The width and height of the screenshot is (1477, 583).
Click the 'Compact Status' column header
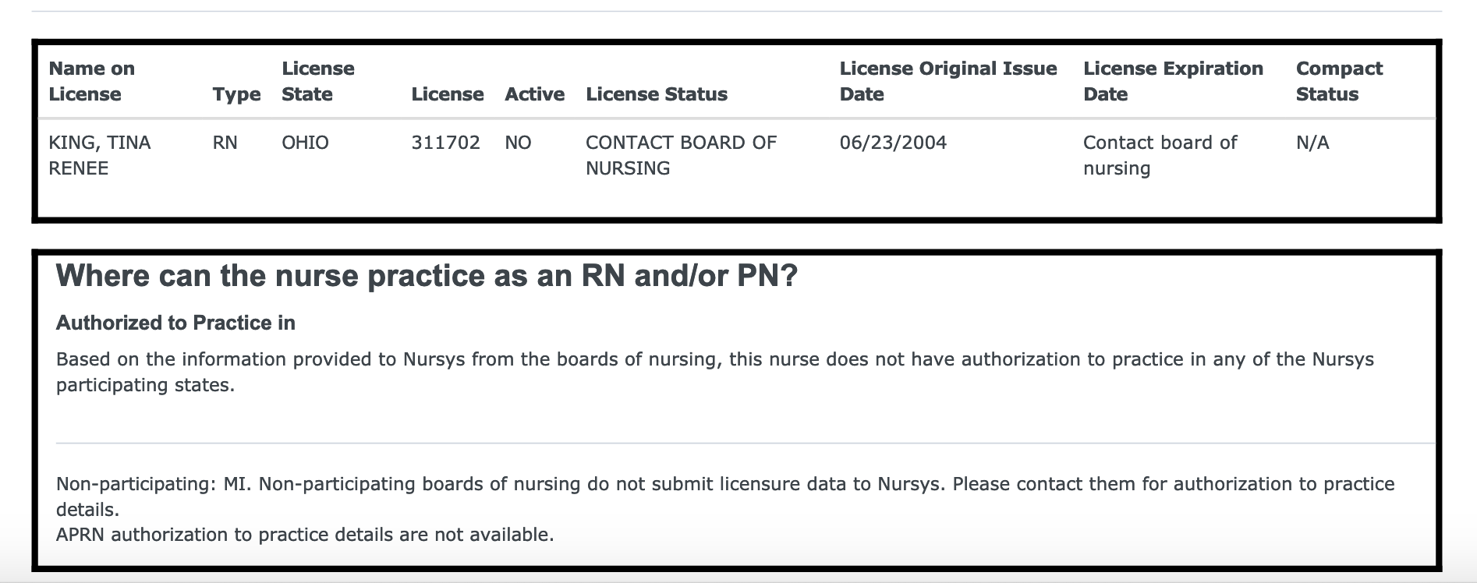[x=1338, y=81]
